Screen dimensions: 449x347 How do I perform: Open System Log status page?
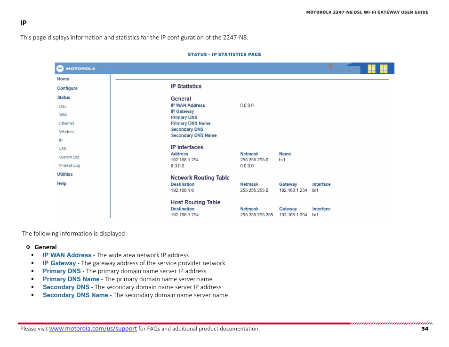pyautogui.click(x=69, y=157)
